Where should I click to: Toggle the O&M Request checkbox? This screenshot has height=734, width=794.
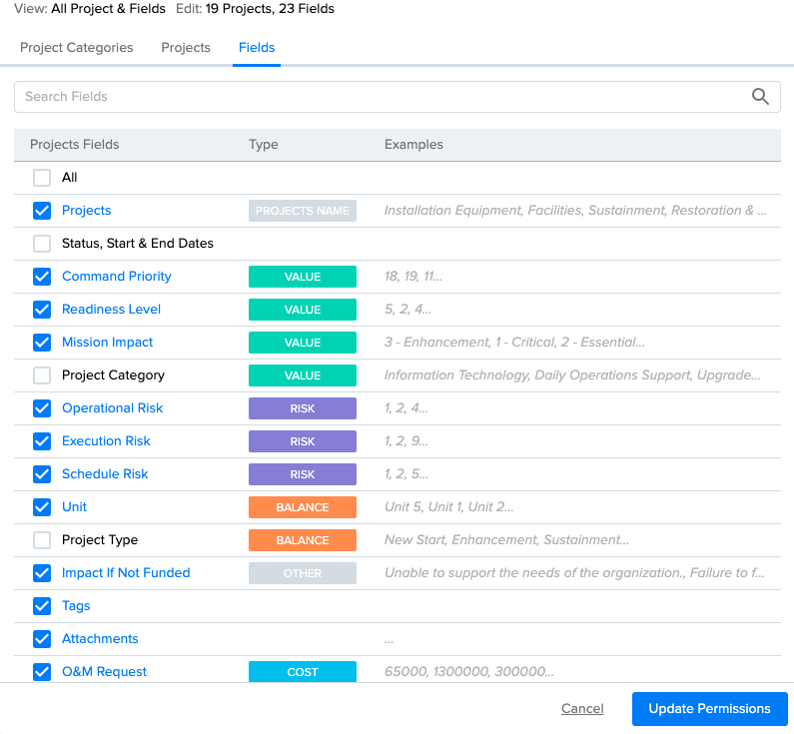(42, 672)
